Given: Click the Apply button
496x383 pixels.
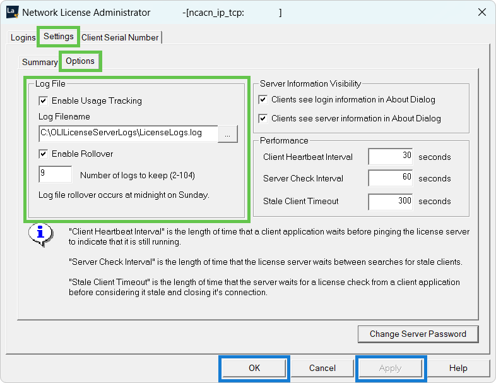Looking at the screenshot, I should (x=391, y=368).
